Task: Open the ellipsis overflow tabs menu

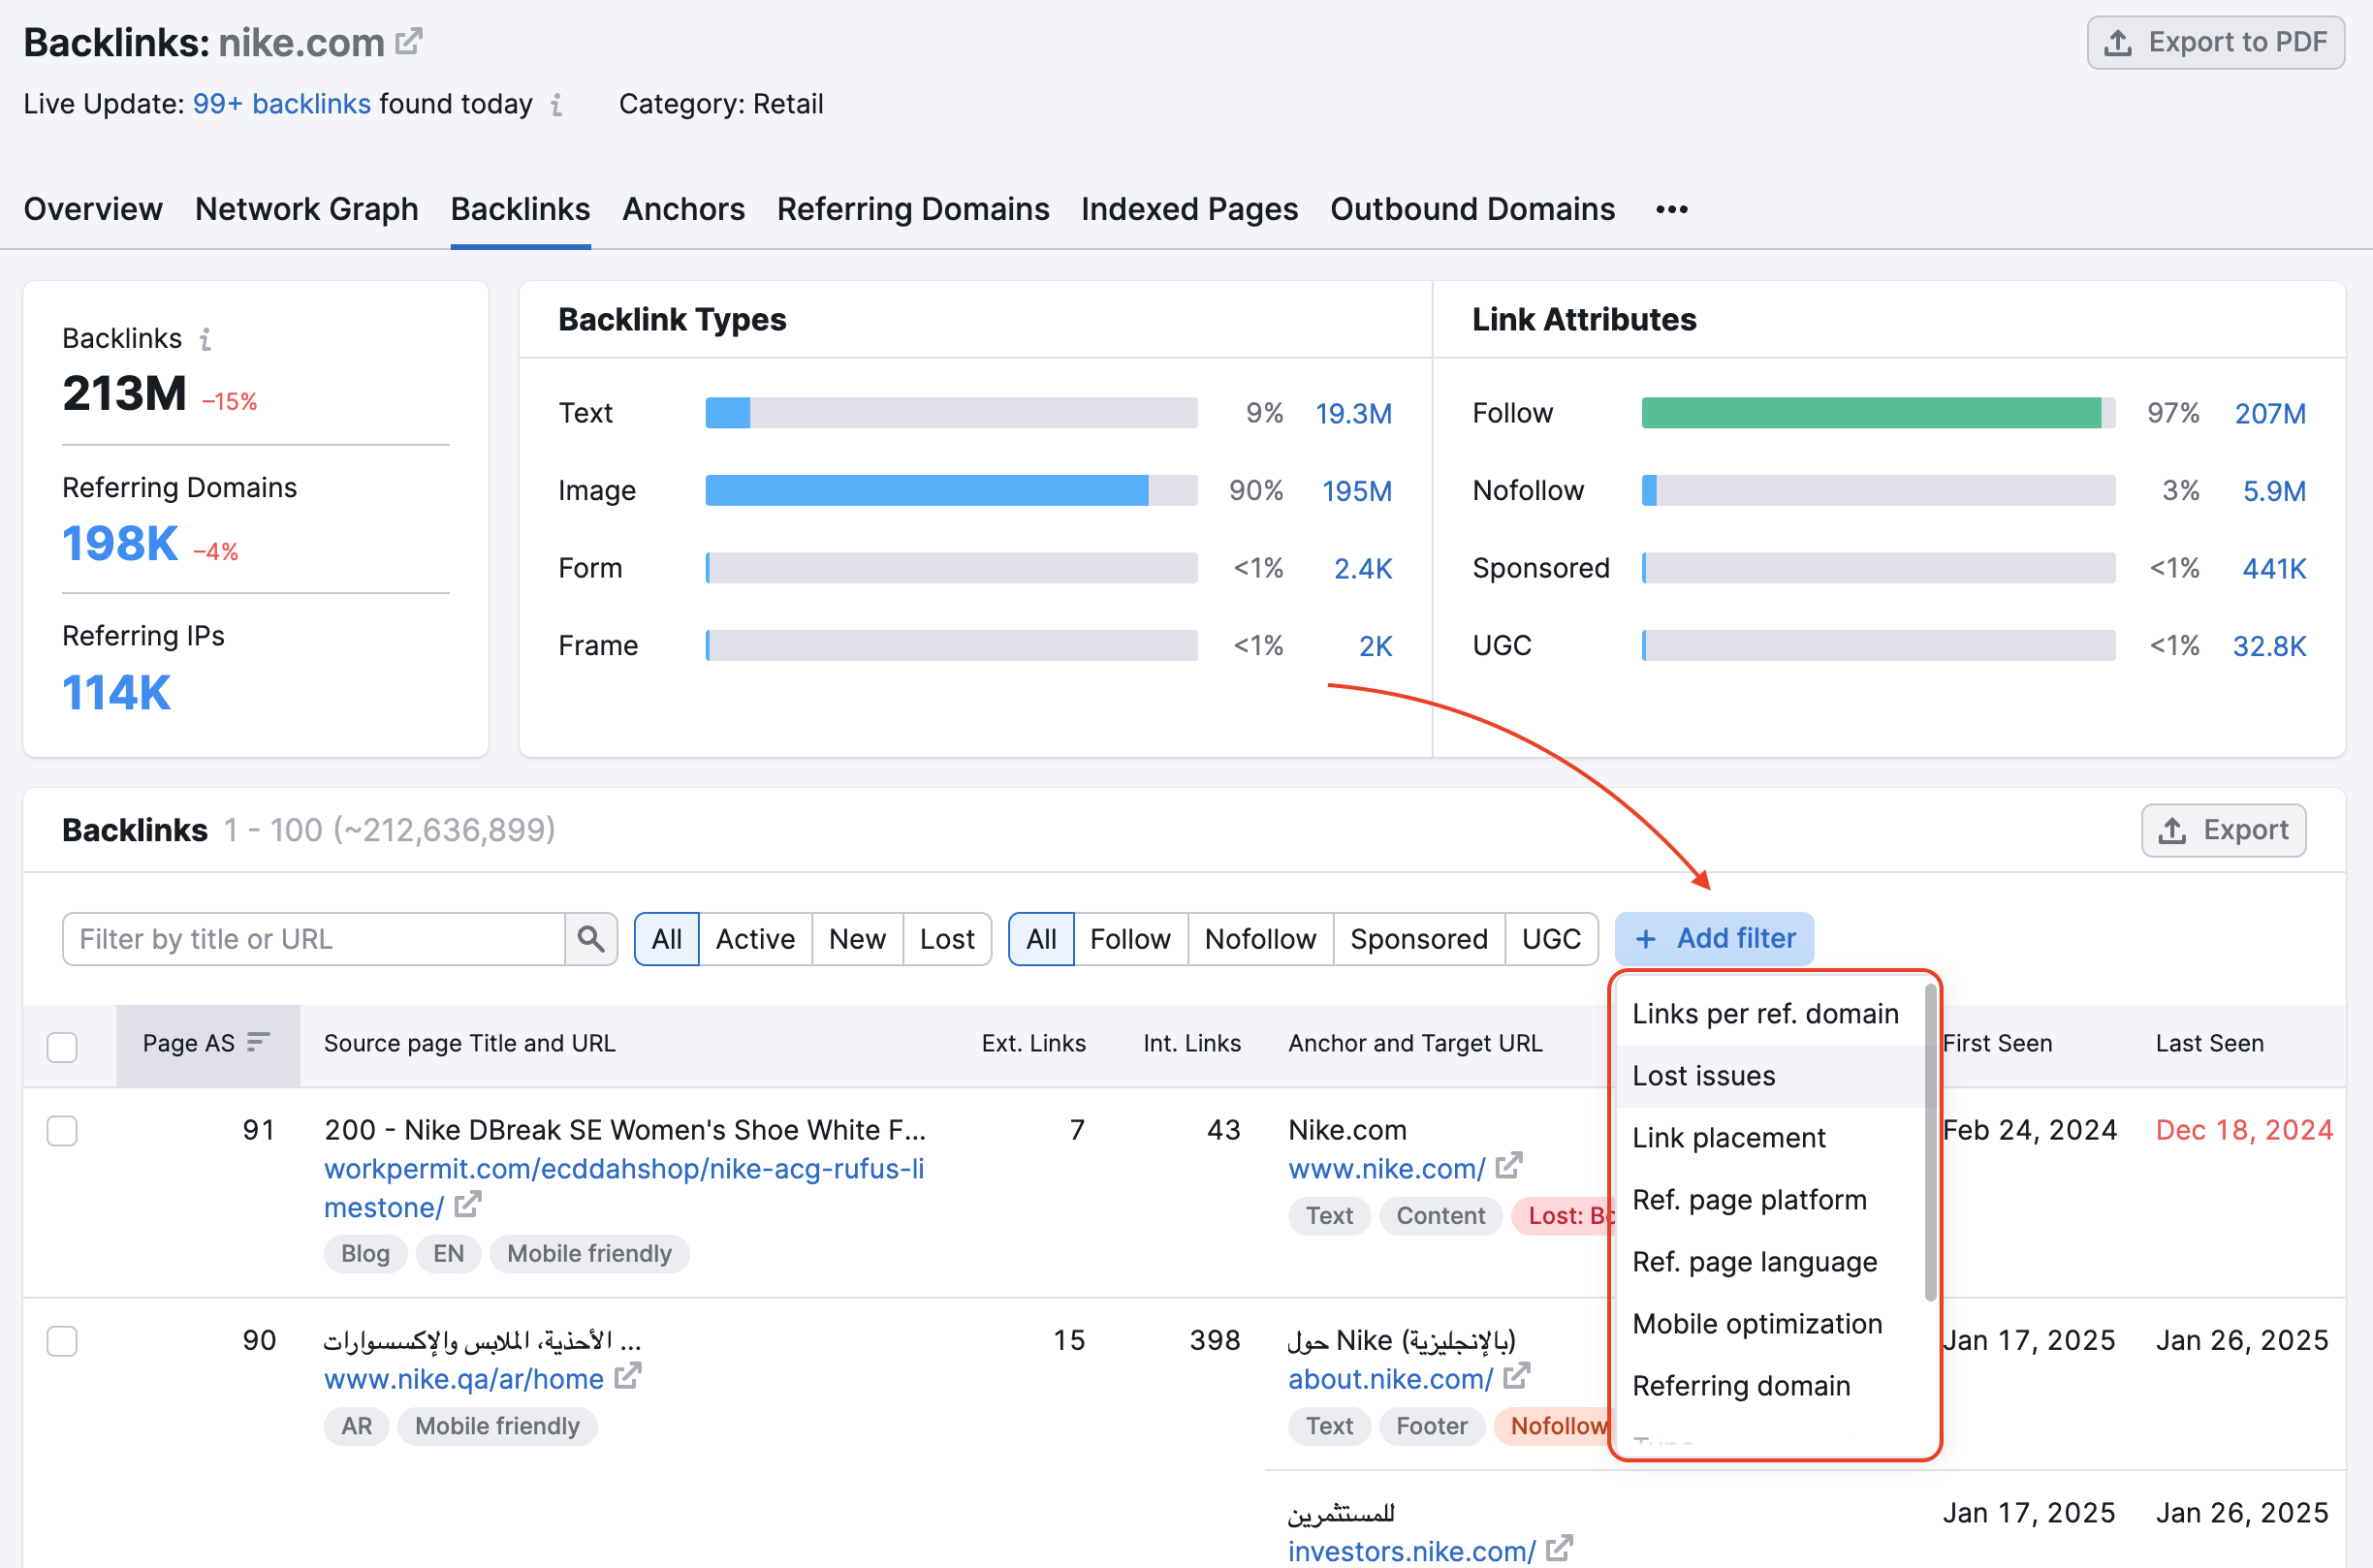Action: (x=1670, y=209)
